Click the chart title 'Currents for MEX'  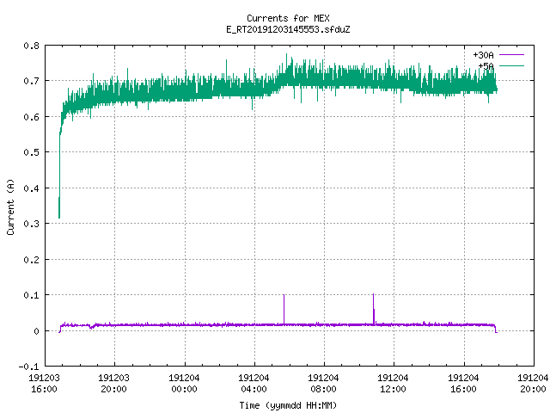[288, 18]
